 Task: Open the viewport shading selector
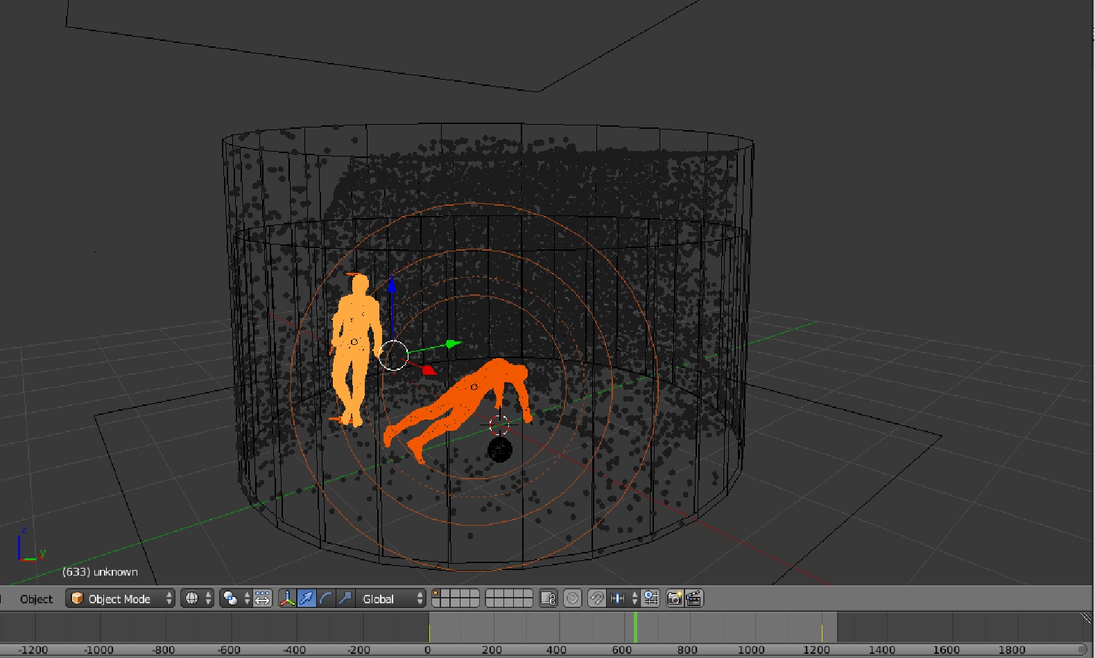(198, 598)
